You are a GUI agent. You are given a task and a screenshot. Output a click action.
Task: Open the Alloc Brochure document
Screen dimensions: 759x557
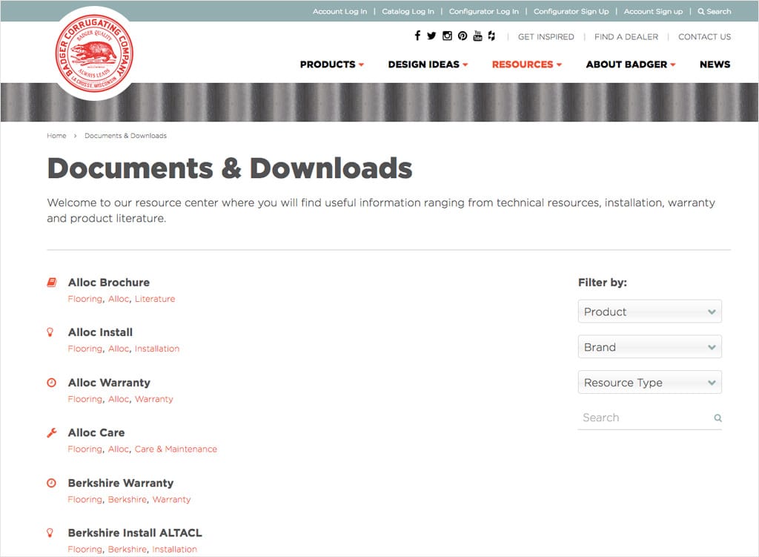[109, 283]
